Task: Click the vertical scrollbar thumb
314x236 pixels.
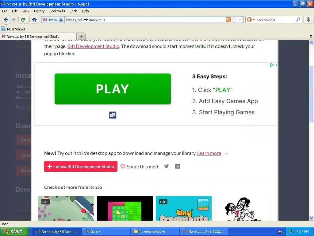Action: pos(311,94)
